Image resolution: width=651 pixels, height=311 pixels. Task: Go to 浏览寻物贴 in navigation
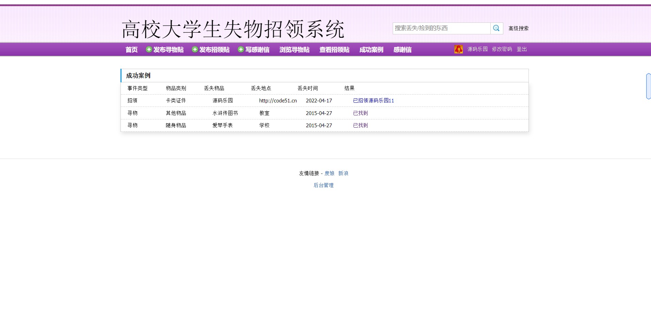tap(294, 50)
